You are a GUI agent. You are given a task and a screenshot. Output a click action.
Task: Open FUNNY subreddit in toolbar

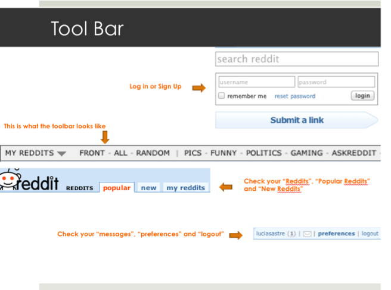[x=224, y=153]
